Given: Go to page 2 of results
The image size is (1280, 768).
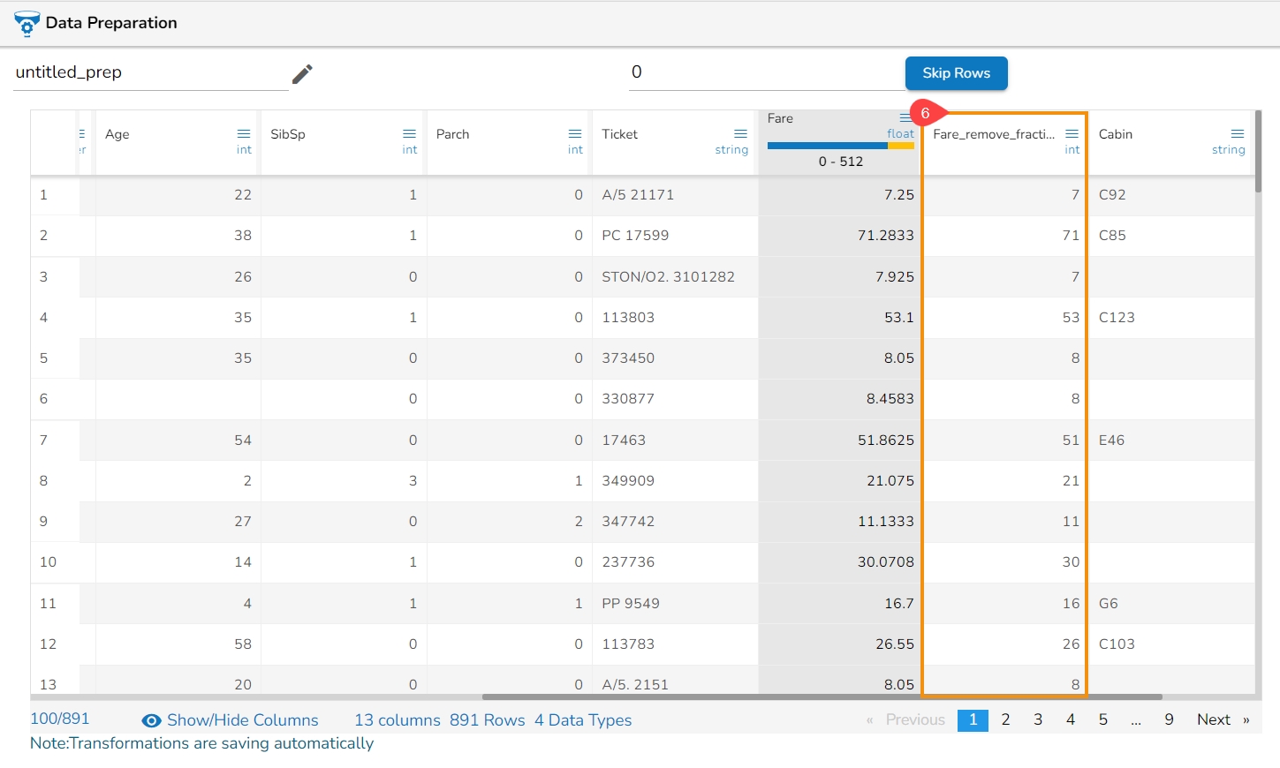Looking at the screenshot, I should click(1005, 720).
